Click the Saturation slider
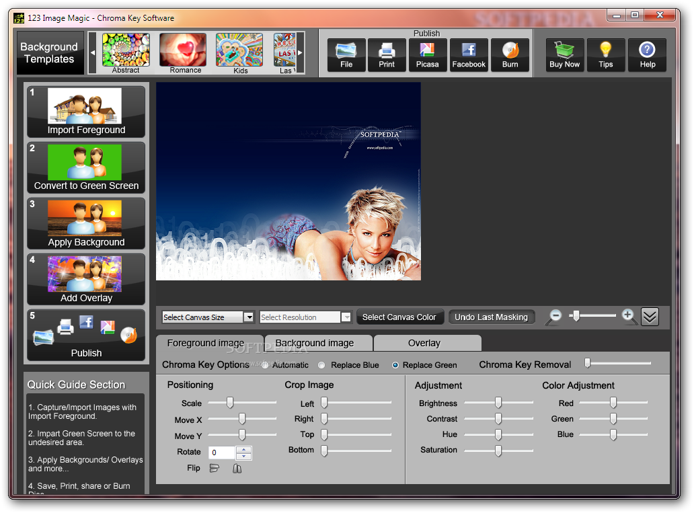The image size is (694, 513). pyautogui.click(x=498, y=450)
